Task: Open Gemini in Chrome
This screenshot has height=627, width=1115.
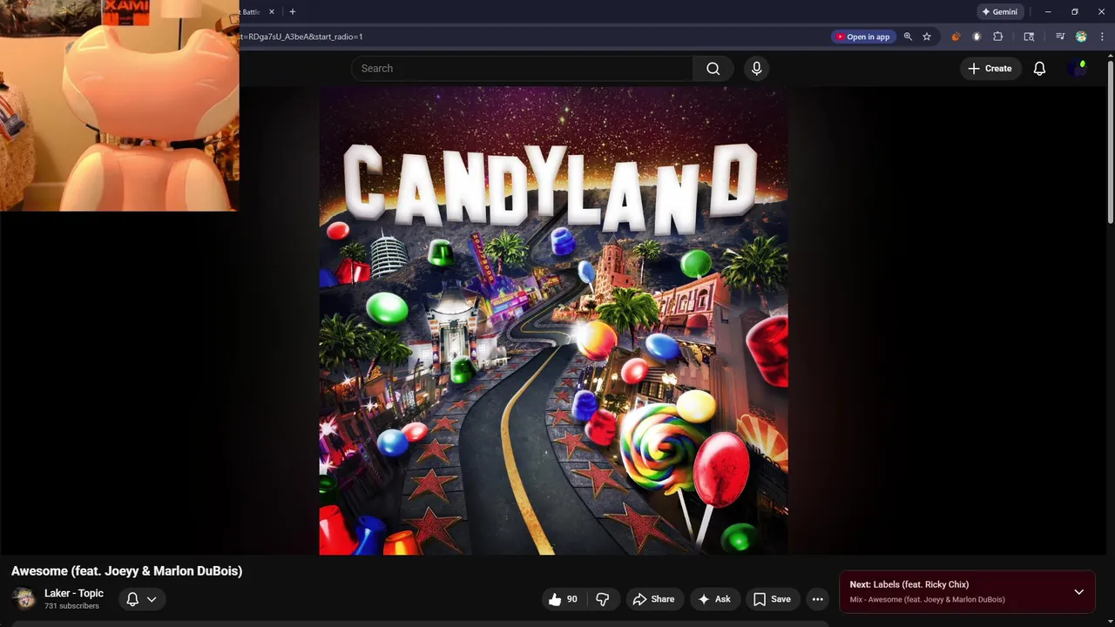Action: click(x=1000, y=12)
